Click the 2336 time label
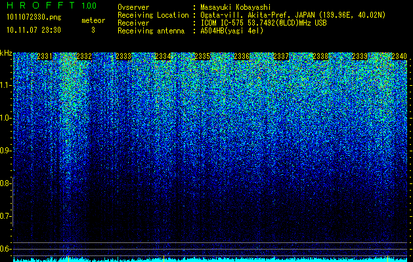This screenshot has width=413, height=262. tap(242, 56)
